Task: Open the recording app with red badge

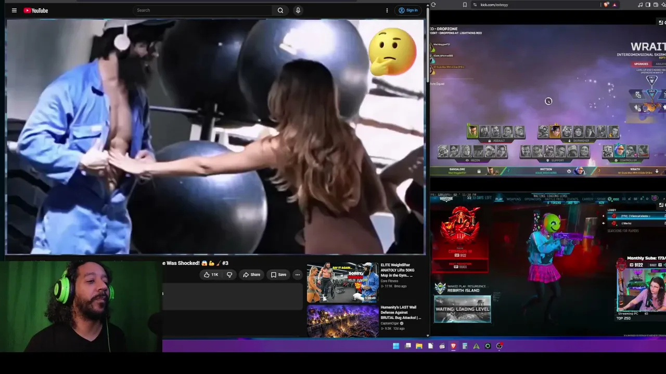Action: [499, 346]
